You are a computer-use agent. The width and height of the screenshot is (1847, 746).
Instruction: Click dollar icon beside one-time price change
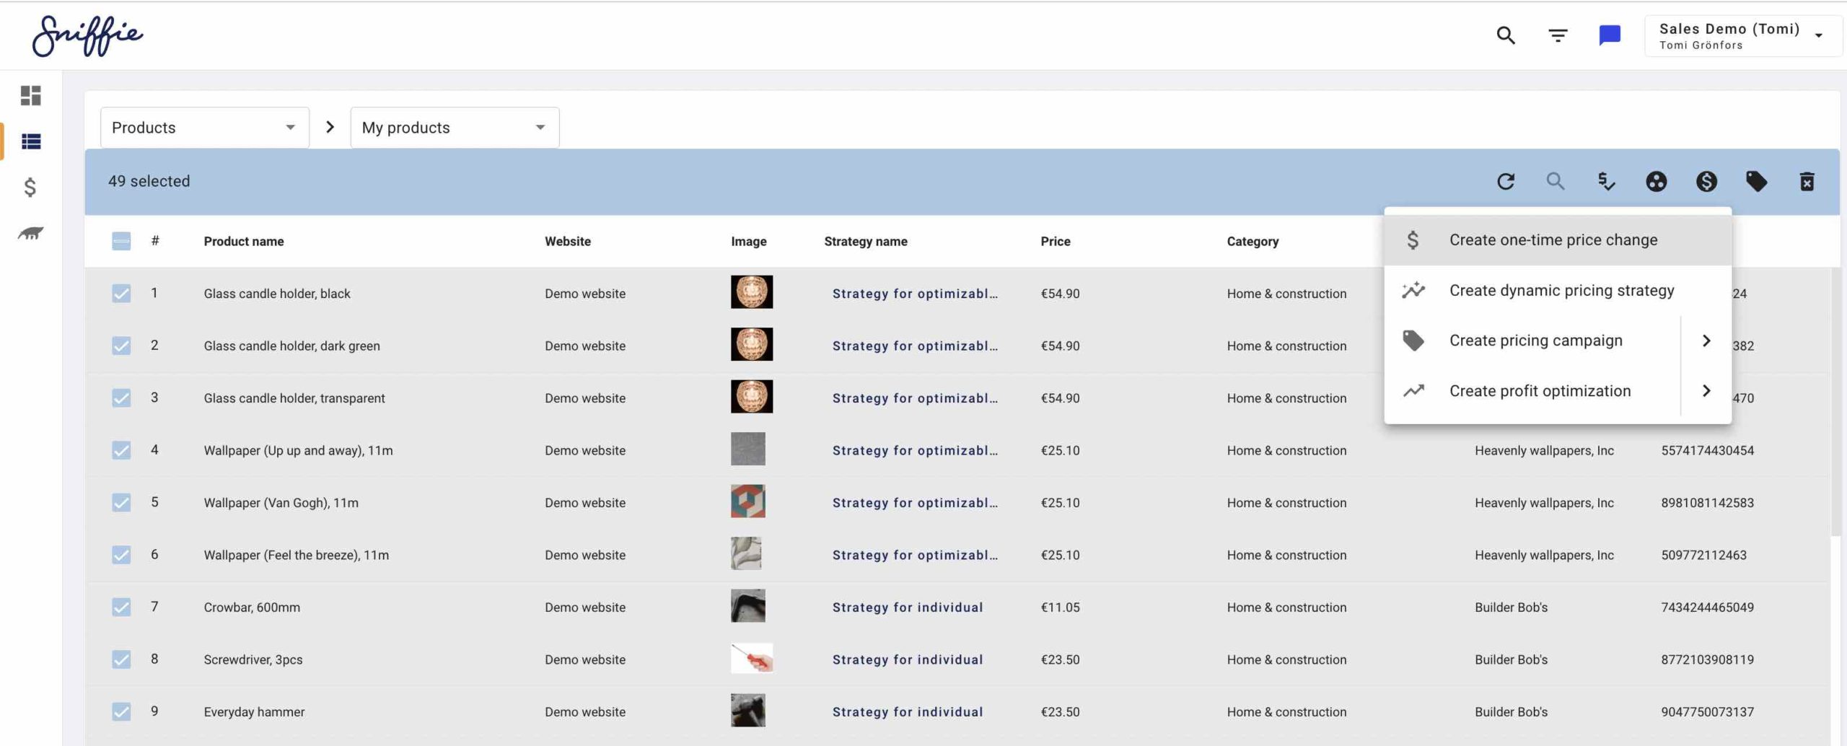pyautogui.click(x=1413, y=240)
